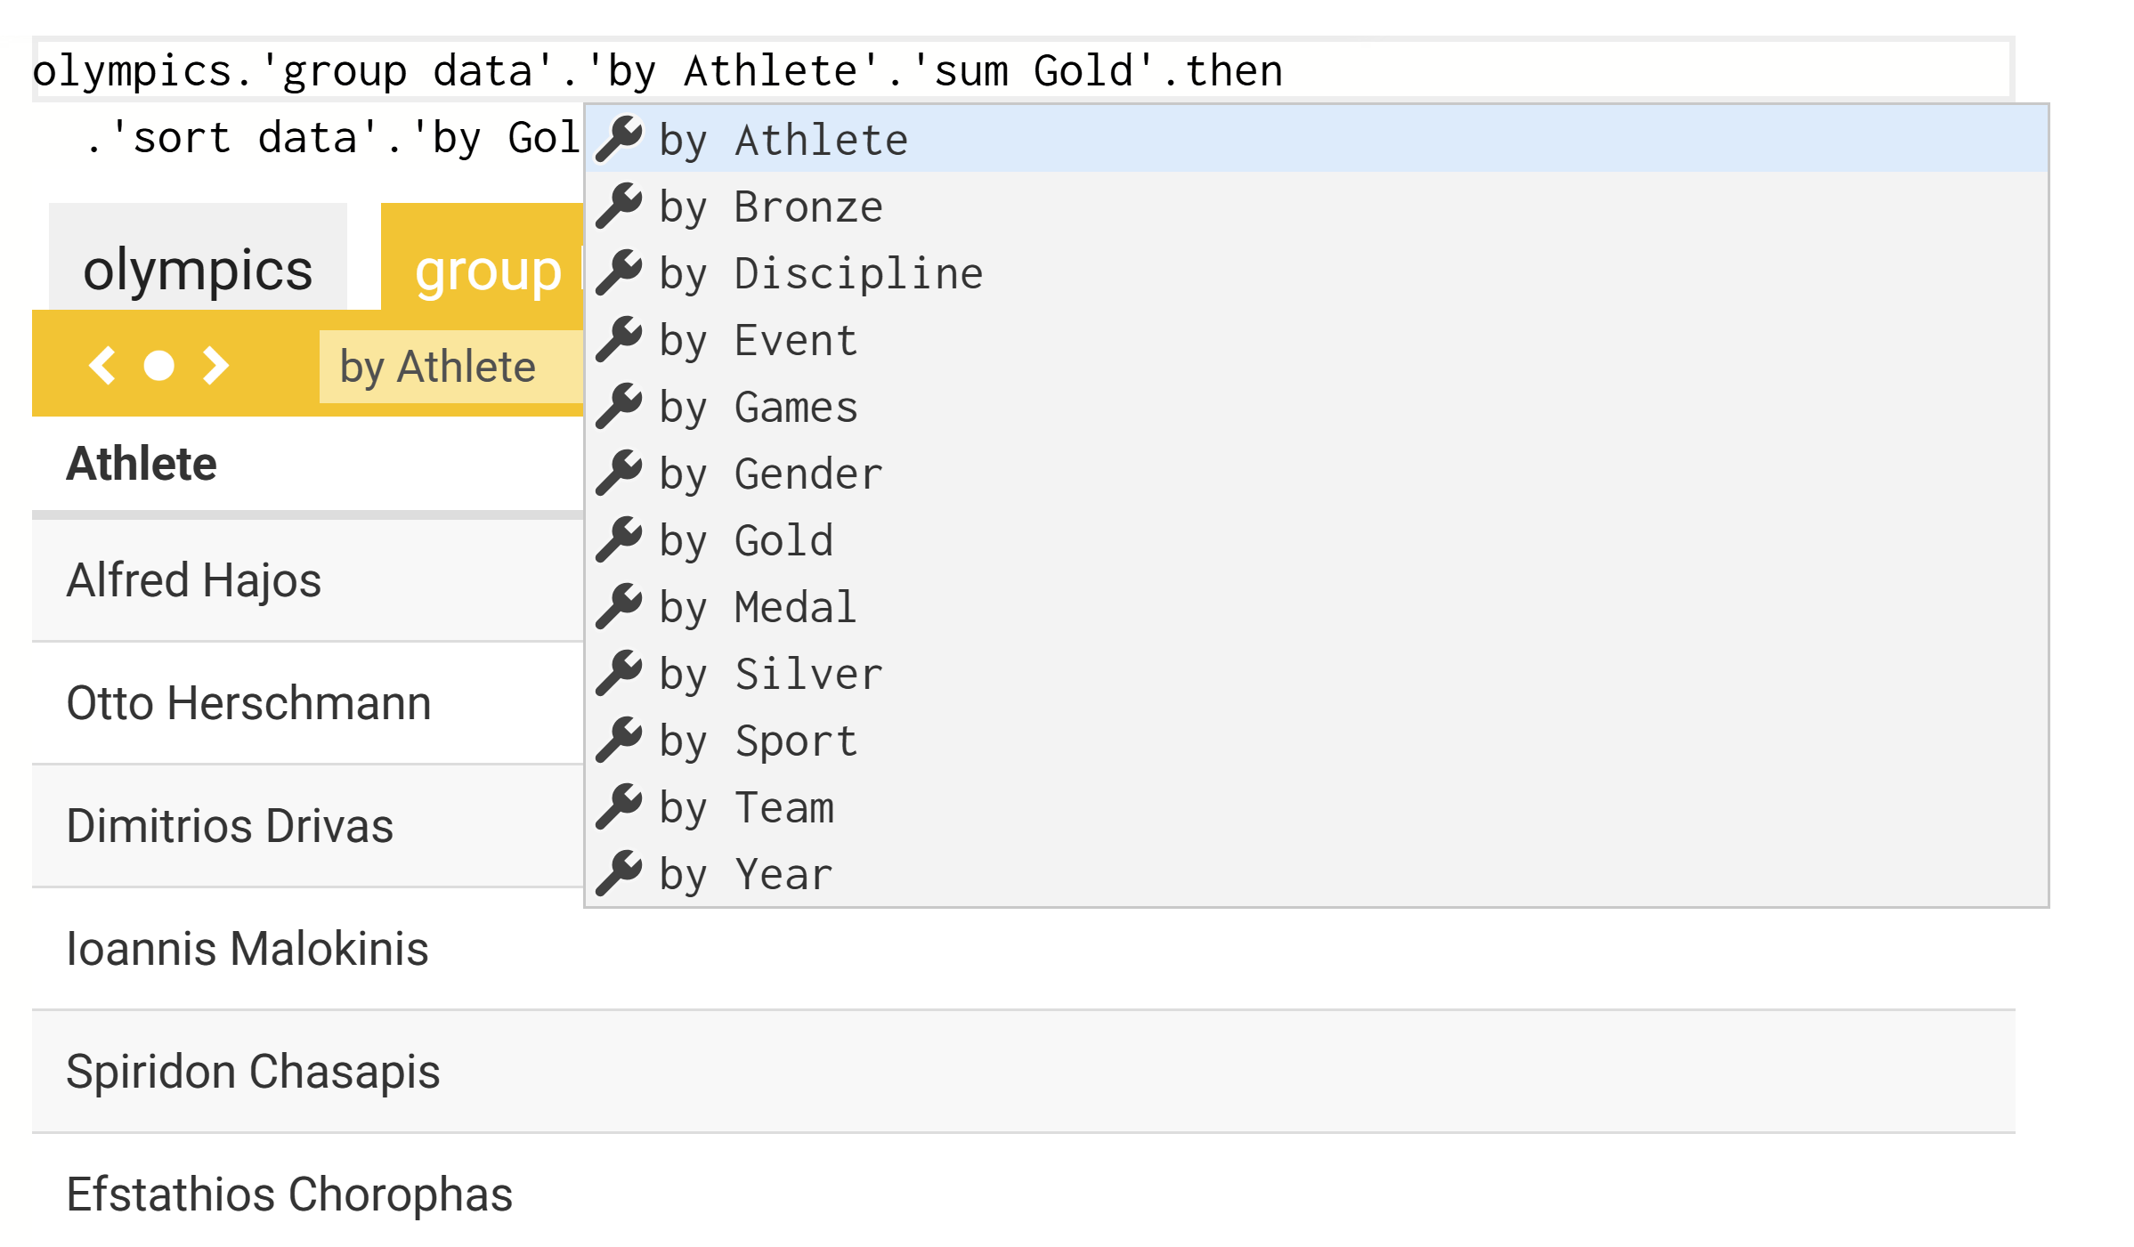Screen dimensions: 2134x1247
Task: Select 'by Team' from the completion dropdown
Action: pyautogui.click(x=746, y=807)
